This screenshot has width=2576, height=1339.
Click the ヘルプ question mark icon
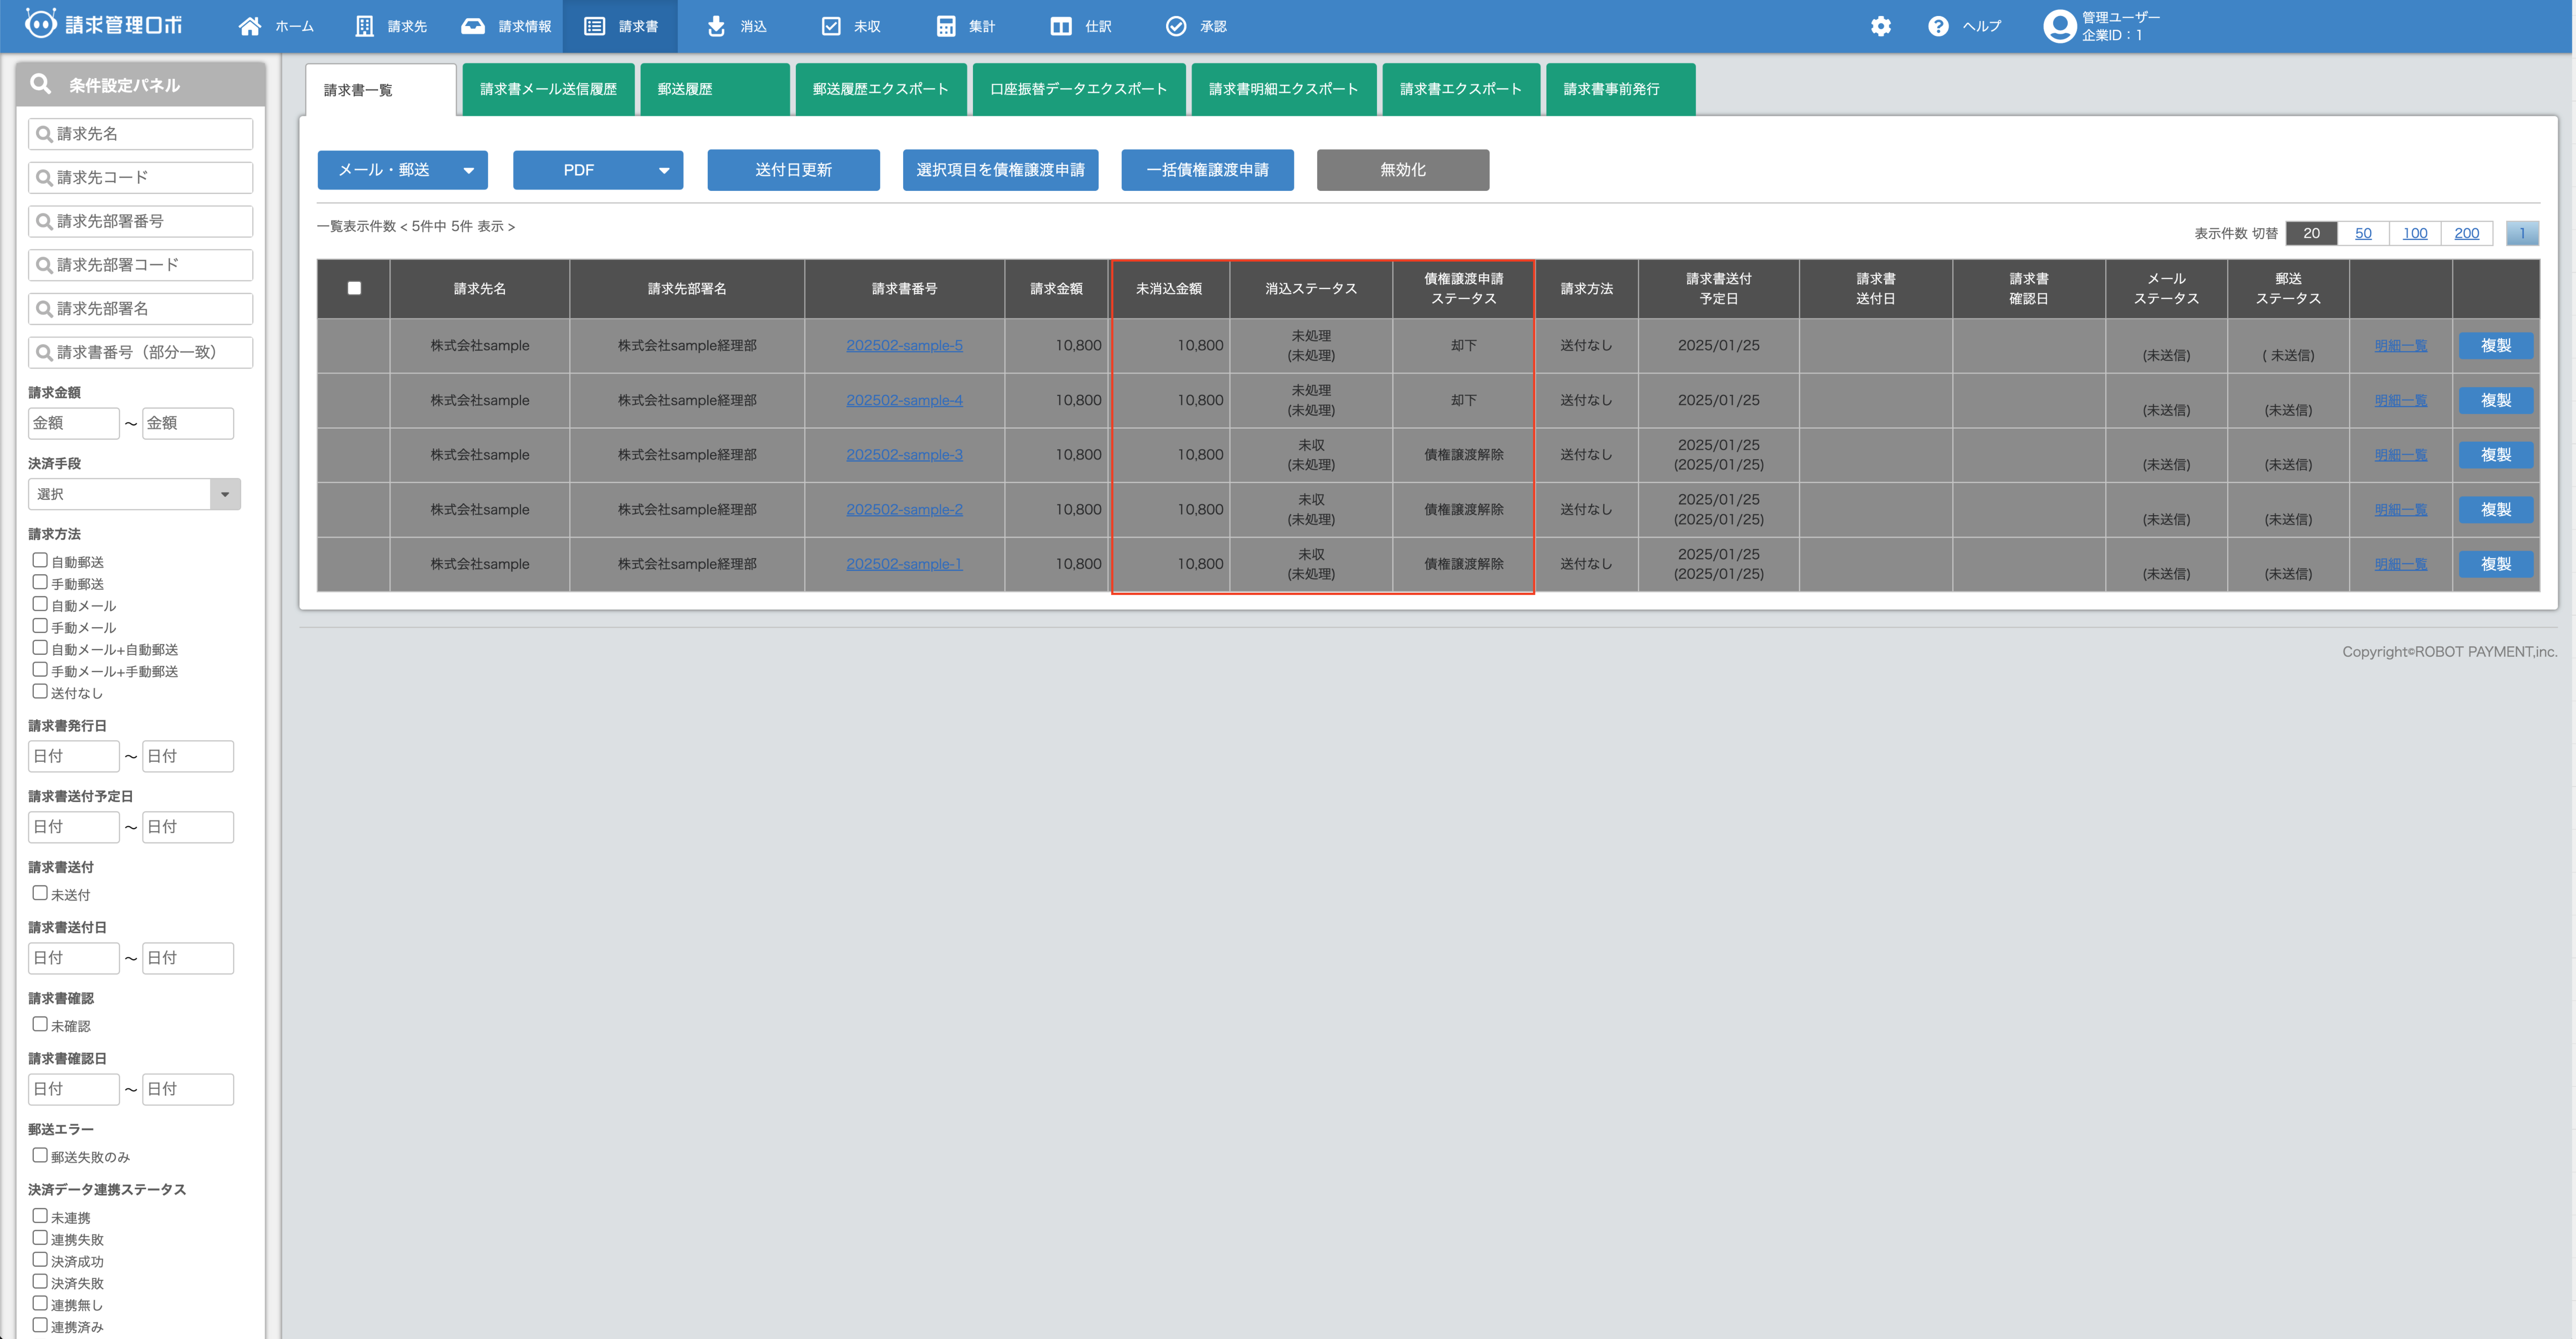[1938, 26]
